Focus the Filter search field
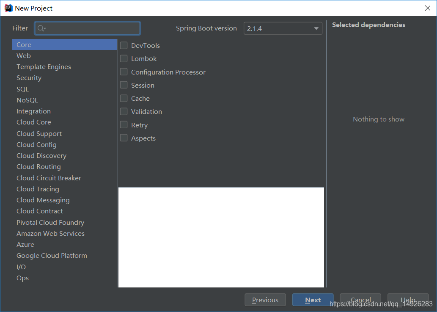The height and width of the screenshot is (312, 437). 87,28
